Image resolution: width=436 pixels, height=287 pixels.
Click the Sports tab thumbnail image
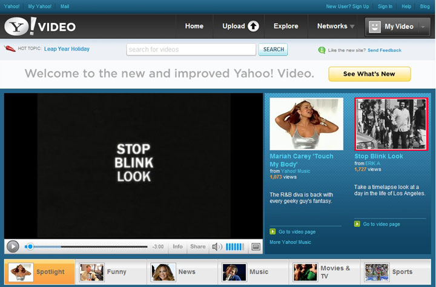point(377,272)
